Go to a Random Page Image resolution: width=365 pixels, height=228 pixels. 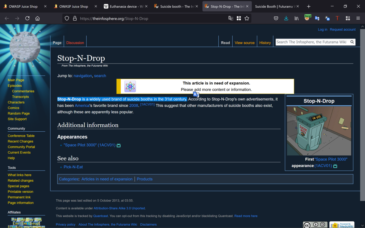pos(19,113)
